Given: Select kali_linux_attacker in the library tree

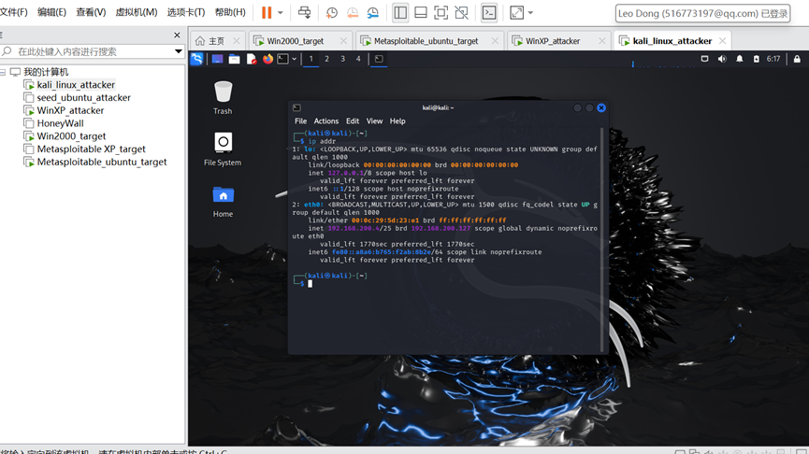Looking at the screenshot, I should tap(76, 84).
